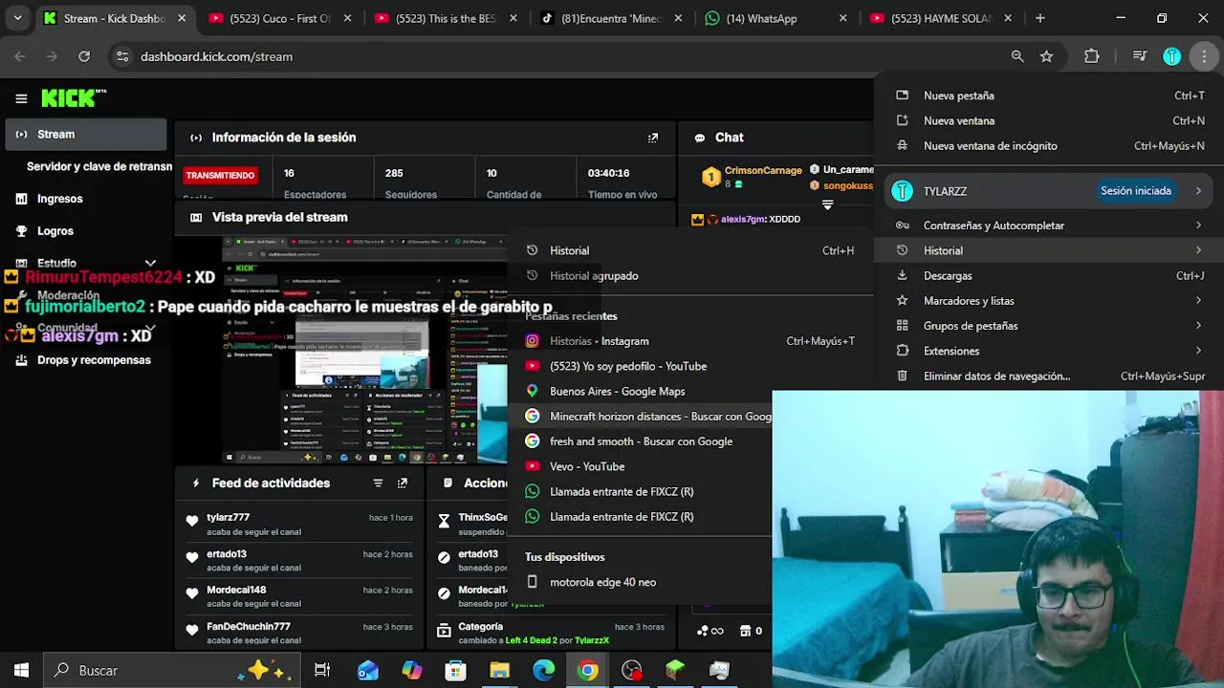Pop out the Información de la sesión panel
The width and height of the screenshot is (1224, 688).
653,138
